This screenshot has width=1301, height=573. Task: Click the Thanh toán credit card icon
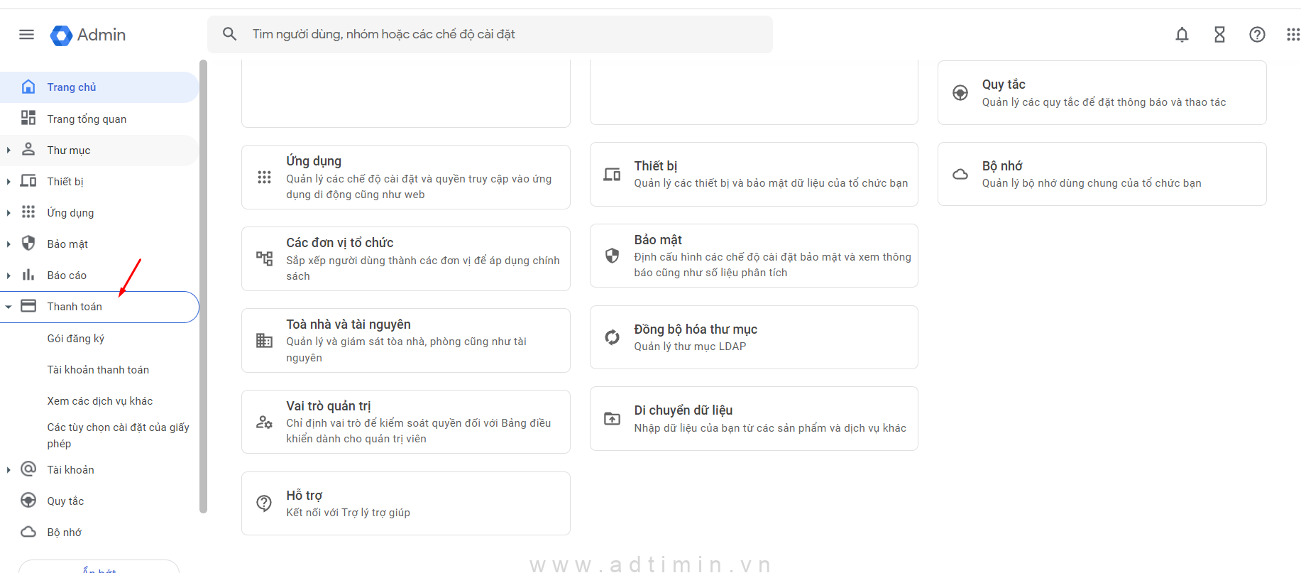pyautogui.click(x=28, y=305)
